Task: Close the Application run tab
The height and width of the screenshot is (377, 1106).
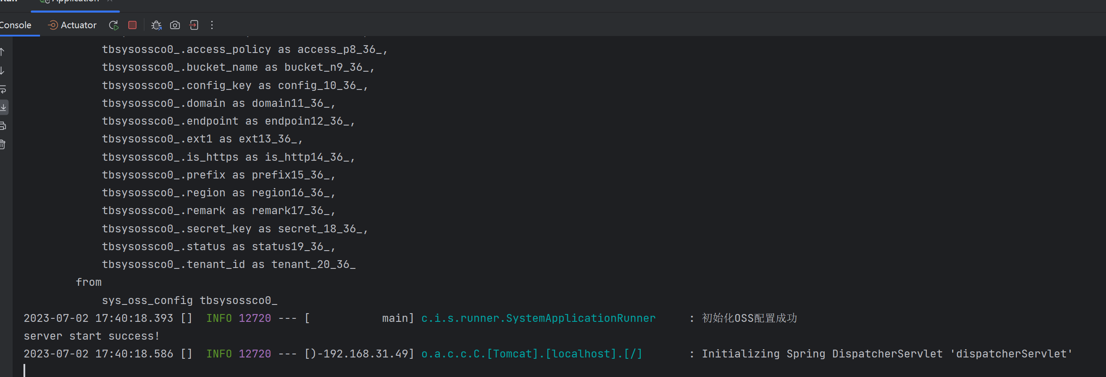Action: click(x=110, y=1)
